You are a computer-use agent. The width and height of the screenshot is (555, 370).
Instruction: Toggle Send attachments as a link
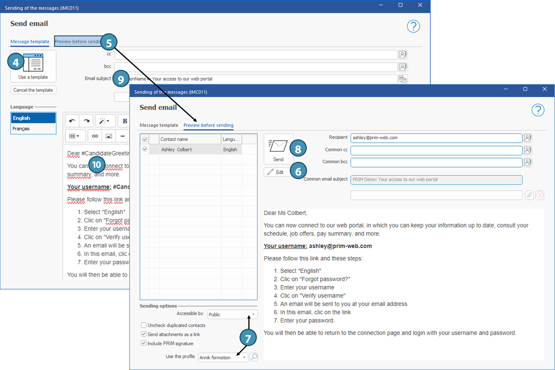pos(144,334)
